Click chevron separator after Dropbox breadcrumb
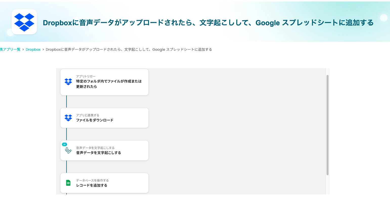 (43, 49)
